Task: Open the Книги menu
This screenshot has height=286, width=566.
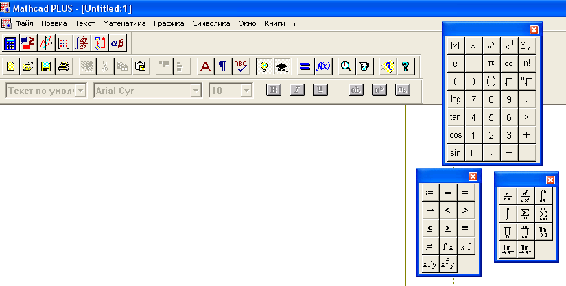Action: (x=274, y=23)
